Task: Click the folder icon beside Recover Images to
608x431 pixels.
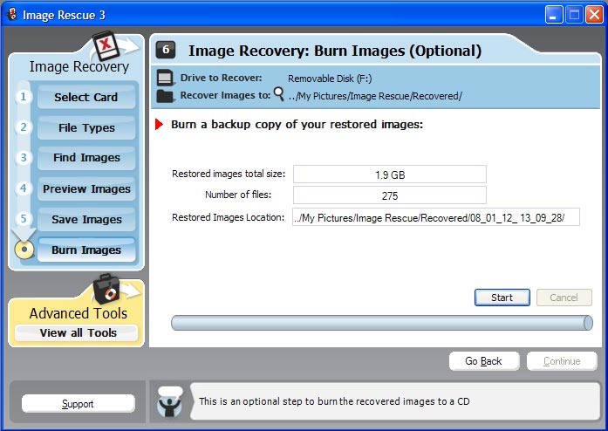Action: pyautogui.click(x=166, y=95)
